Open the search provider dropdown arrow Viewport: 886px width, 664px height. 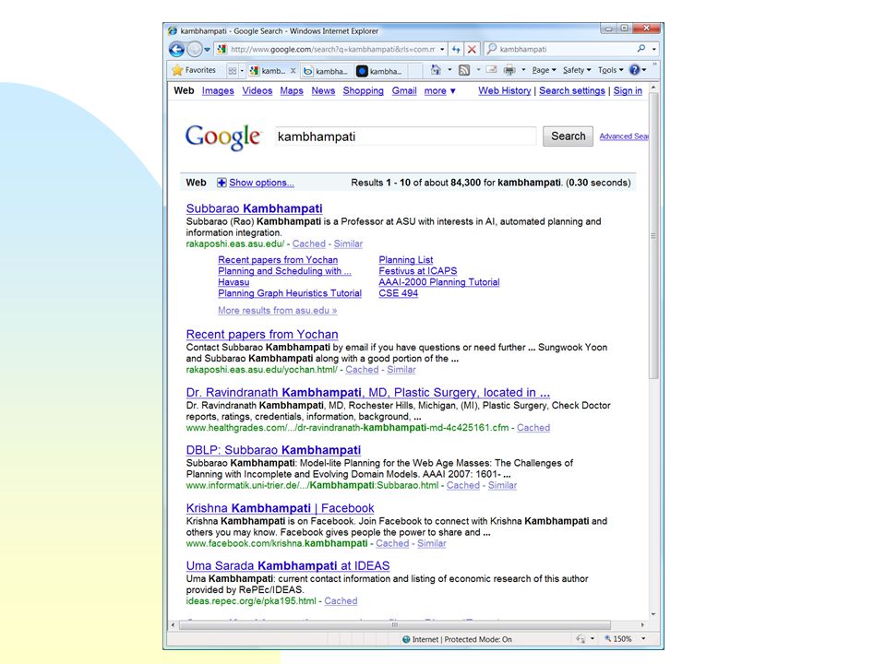pyautogui.click(x=653, y=49)
